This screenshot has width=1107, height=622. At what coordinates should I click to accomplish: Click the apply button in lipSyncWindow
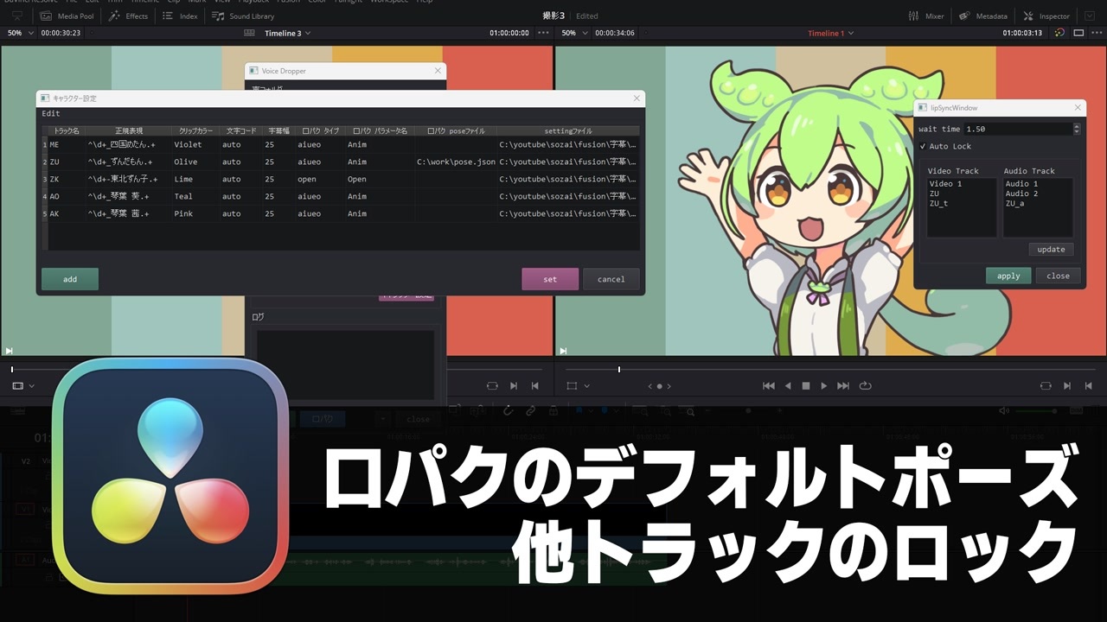pyautogui.click(x=1008, y=276)
